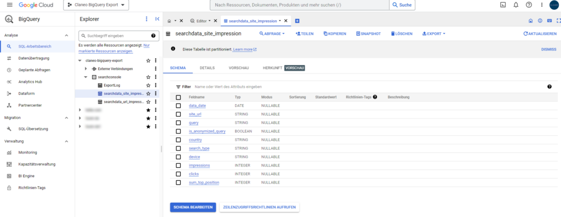Open Cloud Shell terminal icon
Screen dimensions: 561x217
point(503,5)
